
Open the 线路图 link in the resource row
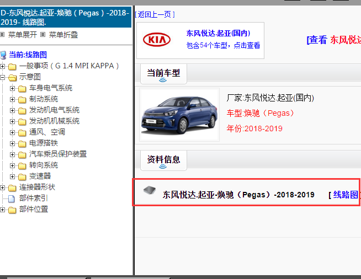tap(346, 195)
